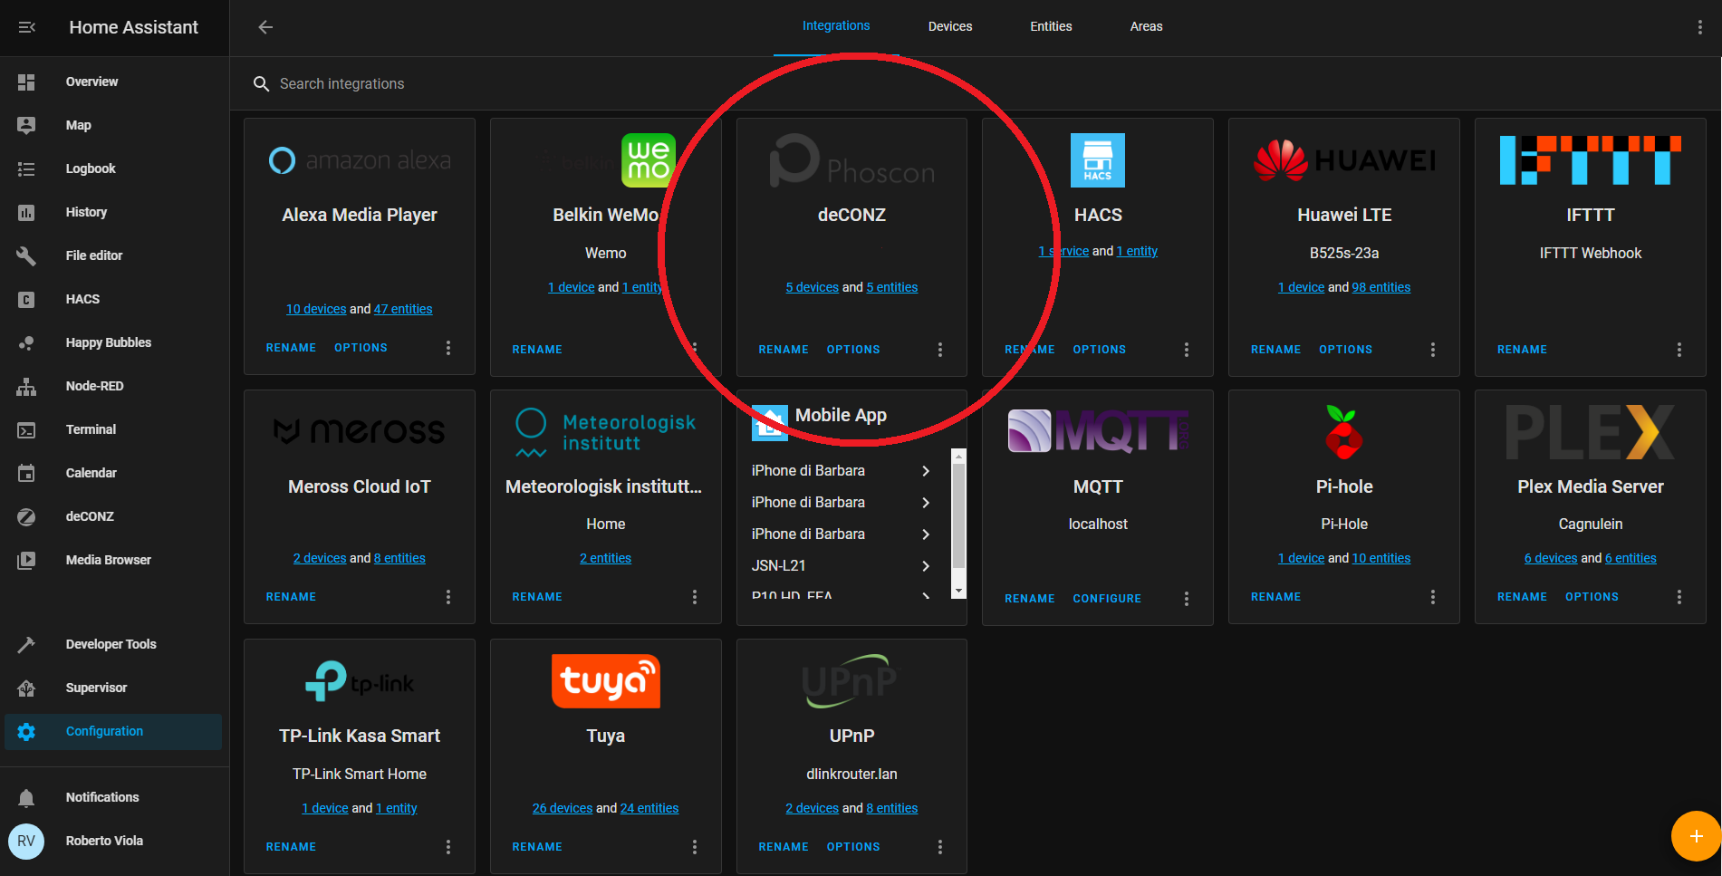This screenshot has width=1722, height=876.
Task: Open the deCONZ sidebar icon
Action: coord(26,516)
